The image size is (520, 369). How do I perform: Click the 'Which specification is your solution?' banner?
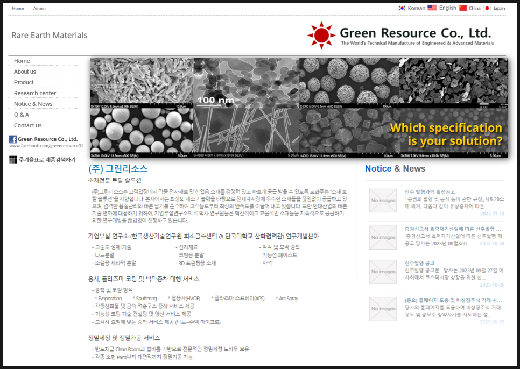tap(446, 134)
